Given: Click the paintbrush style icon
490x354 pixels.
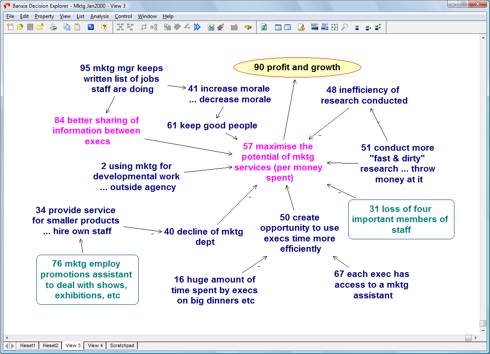Looking at the screenshot, I should point(221,27).
